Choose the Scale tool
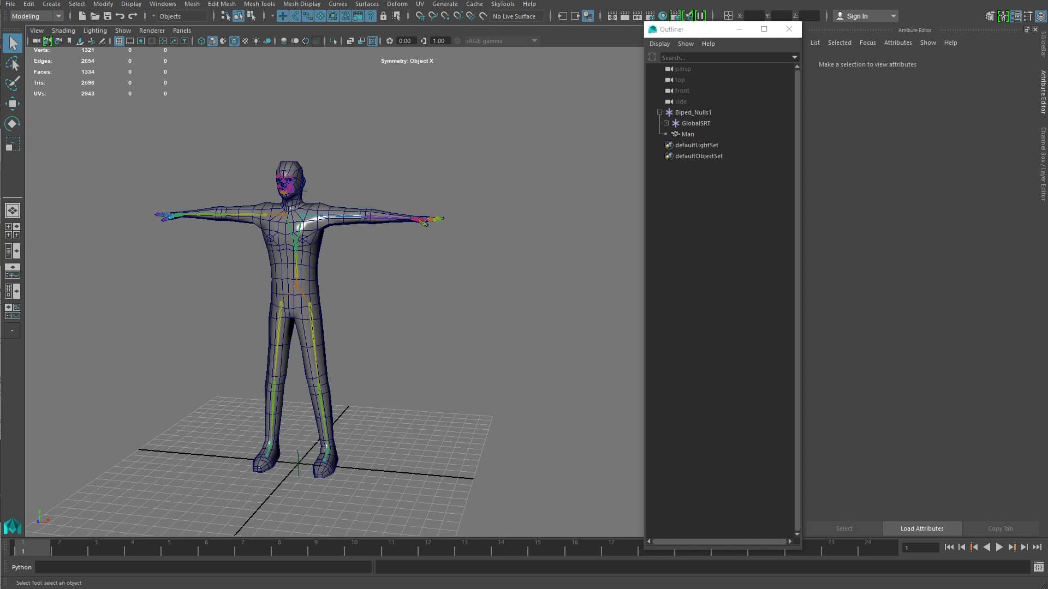Image resolution: width=1048 pixels, height=589 pixels. point(13,143)
